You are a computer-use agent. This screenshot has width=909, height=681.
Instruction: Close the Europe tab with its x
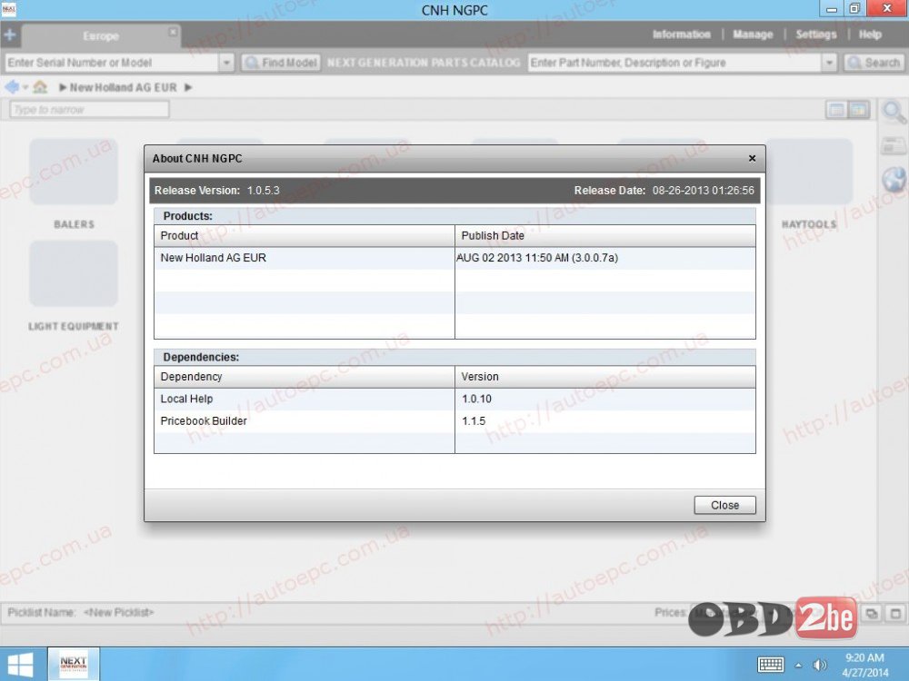coord(173,32)
